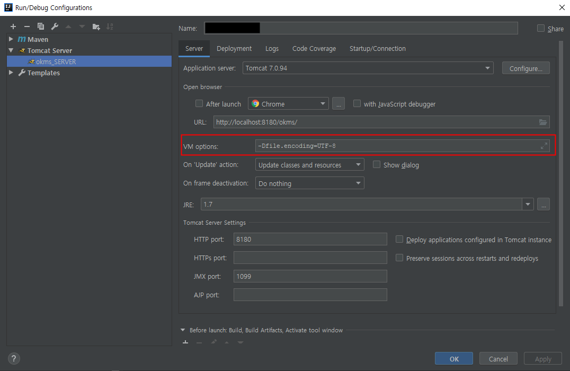Copy the selected configuration
570x371 pixels.
pyautogui.click(x=41, y=26)
